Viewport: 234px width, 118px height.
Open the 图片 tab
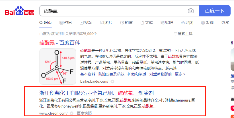[x=106, y=23]
